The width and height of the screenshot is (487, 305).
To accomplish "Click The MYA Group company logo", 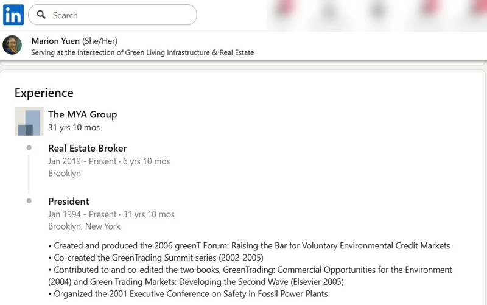I will point(29,121).
